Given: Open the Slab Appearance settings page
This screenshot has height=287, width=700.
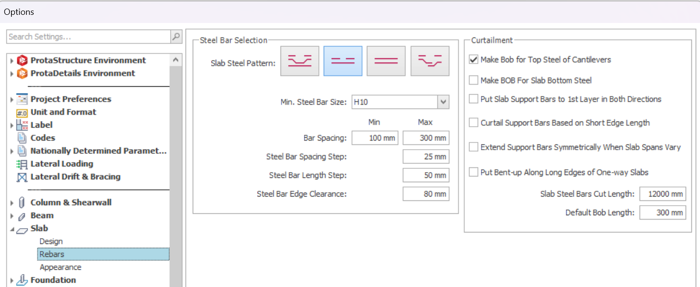Looking at the screenshot, I should (x=60, y=267).
